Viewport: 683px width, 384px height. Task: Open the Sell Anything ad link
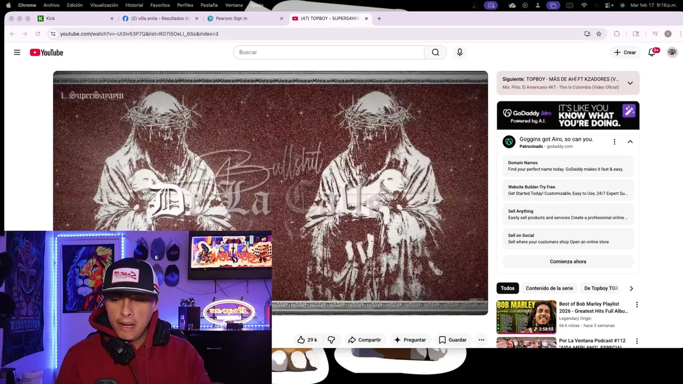coord(568,214)
